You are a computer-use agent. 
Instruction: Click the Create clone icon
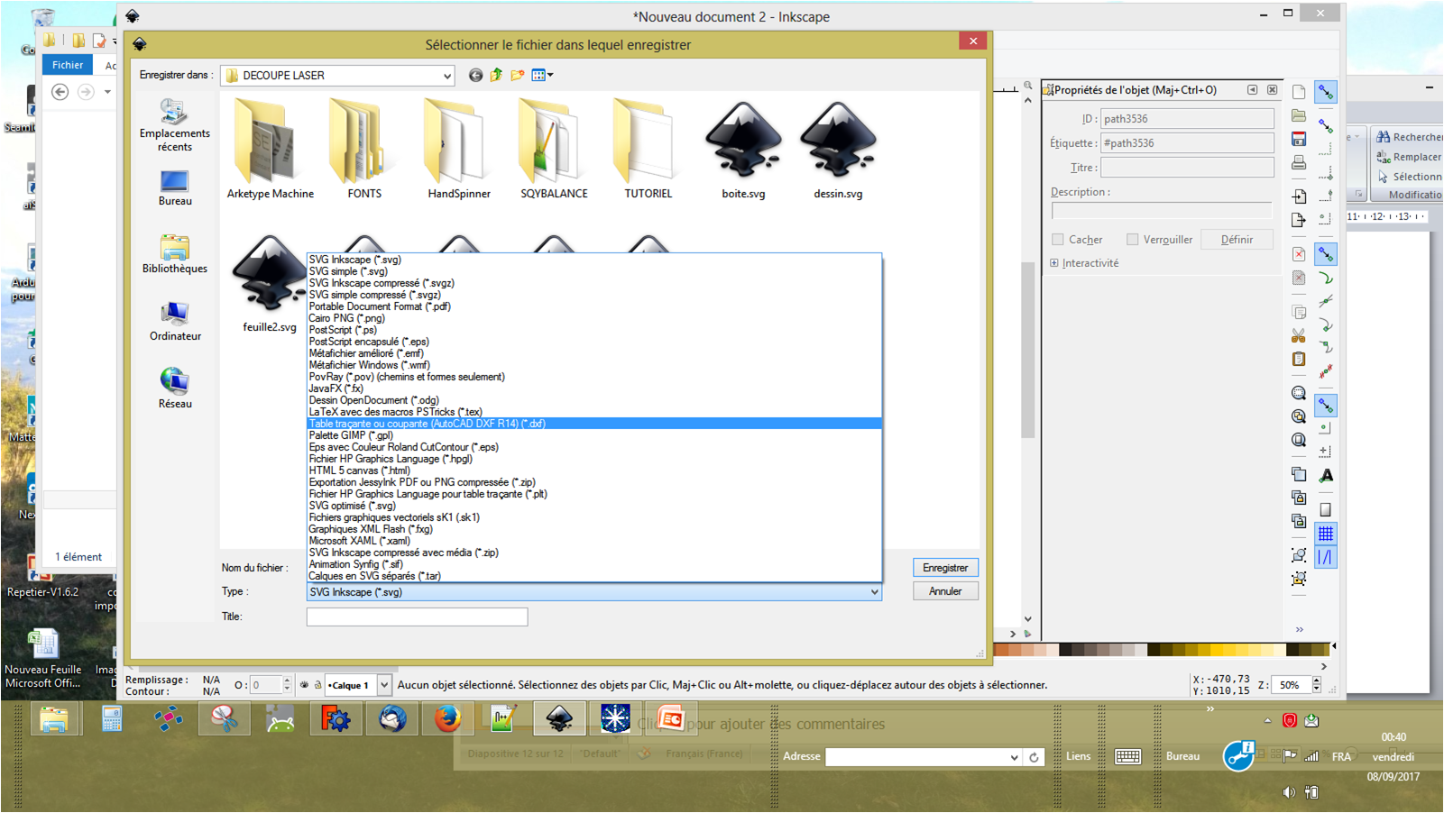(1299, 498)
